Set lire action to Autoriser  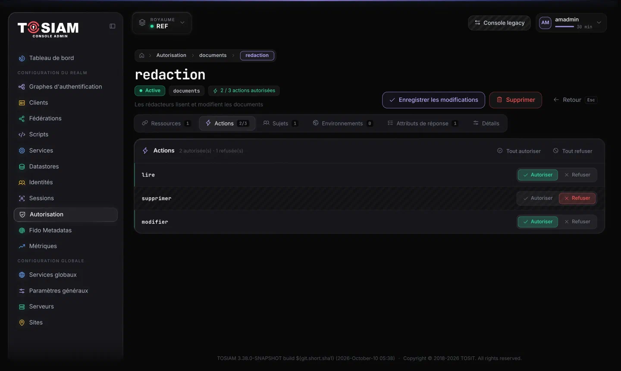pos(538,175)
